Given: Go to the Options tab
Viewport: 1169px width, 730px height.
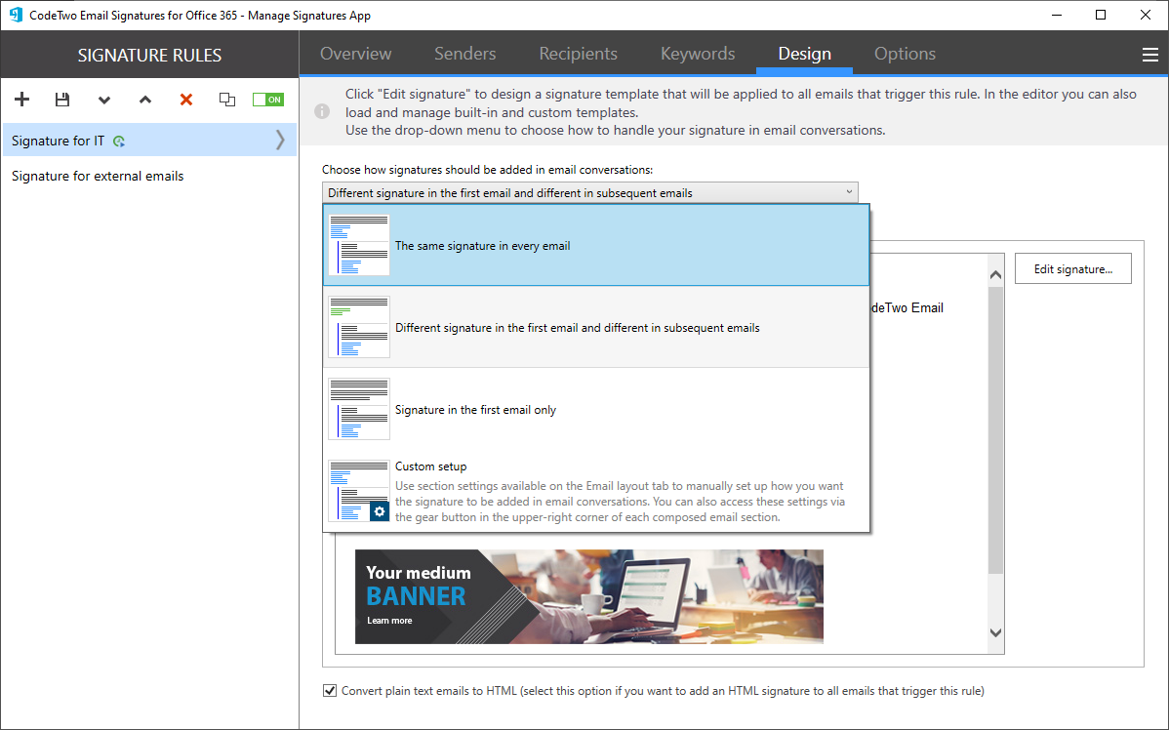Looking at the screenshot, I should click(906, 54).
